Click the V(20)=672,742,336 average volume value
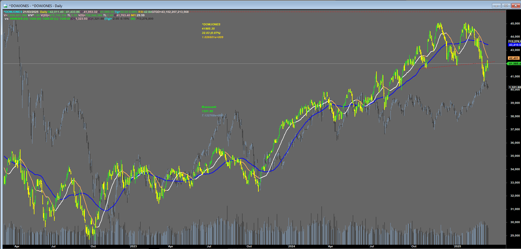 [53, 15]
